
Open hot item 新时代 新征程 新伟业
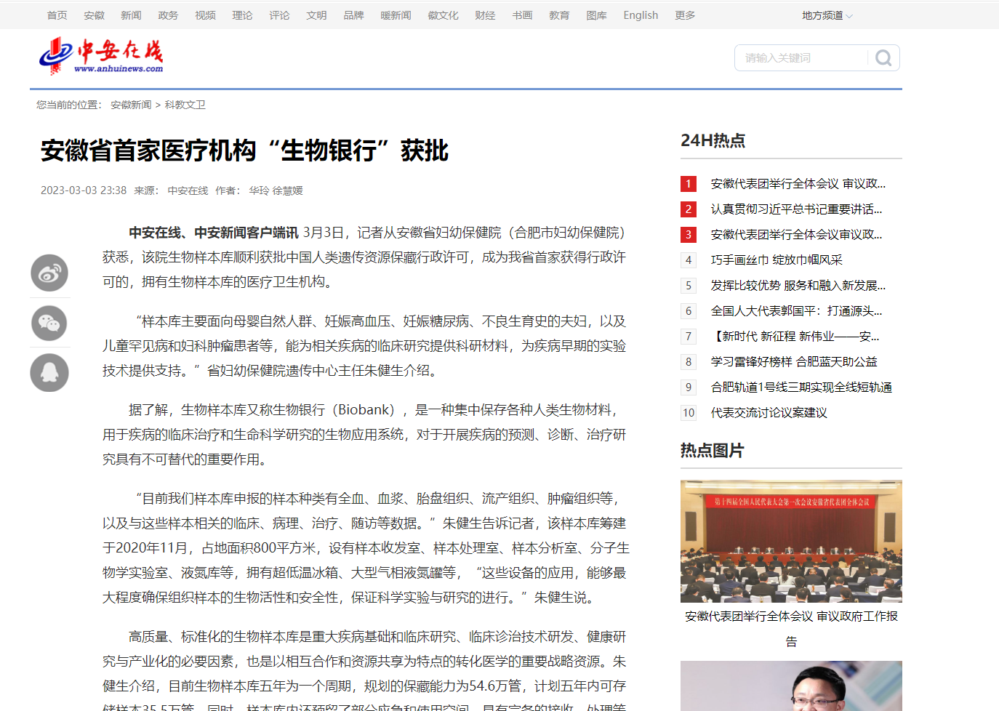pyautogui.click(x=795, y=337)
